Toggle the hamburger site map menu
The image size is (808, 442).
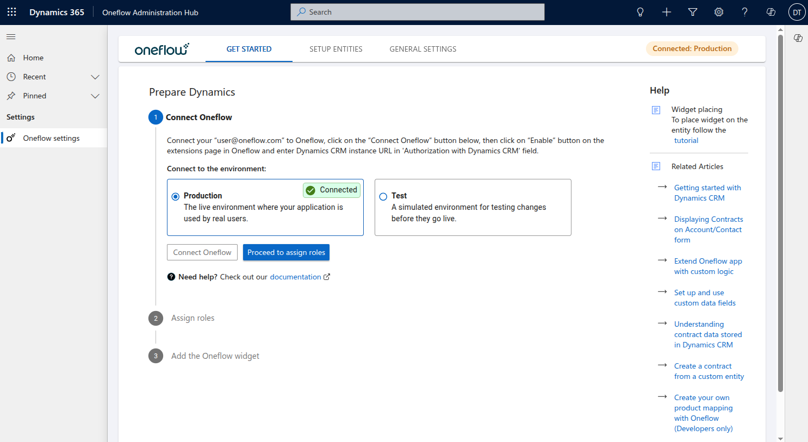[x=11, y=37]
